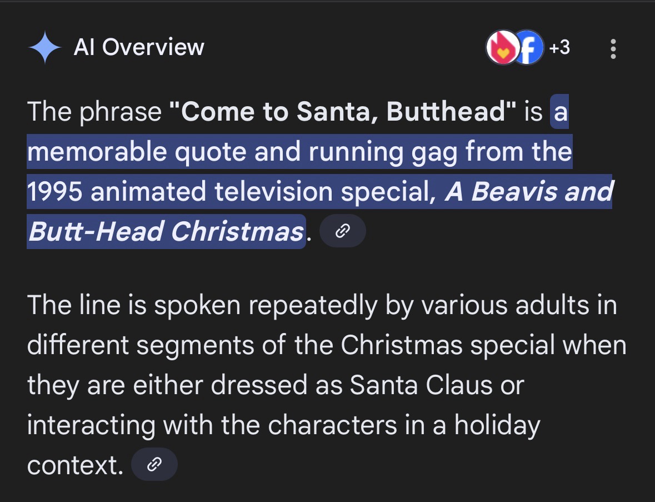Click the AI Overview sparkle icon

[45, 48]
